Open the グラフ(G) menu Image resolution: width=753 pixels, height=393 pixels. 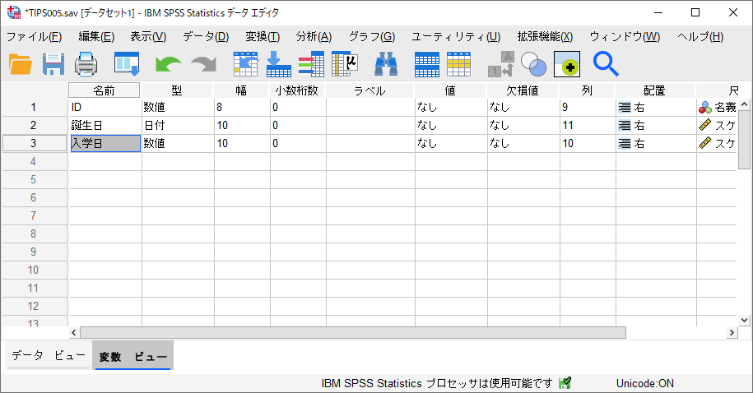[x=372, y=37]
